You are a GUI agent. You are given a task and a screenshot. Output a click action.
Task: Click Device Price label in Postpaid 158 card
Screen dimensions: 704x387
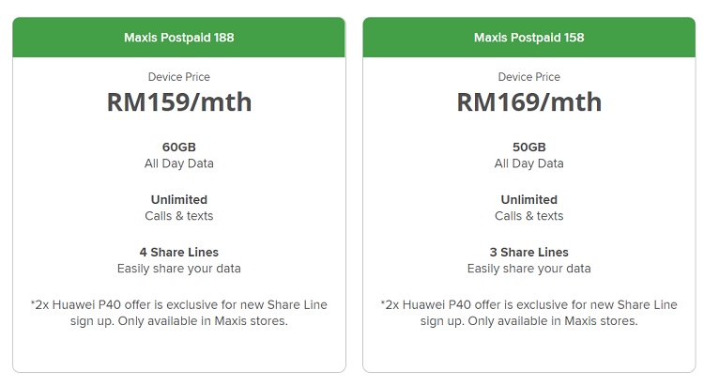pyautogui.click(x=528, y=77)
